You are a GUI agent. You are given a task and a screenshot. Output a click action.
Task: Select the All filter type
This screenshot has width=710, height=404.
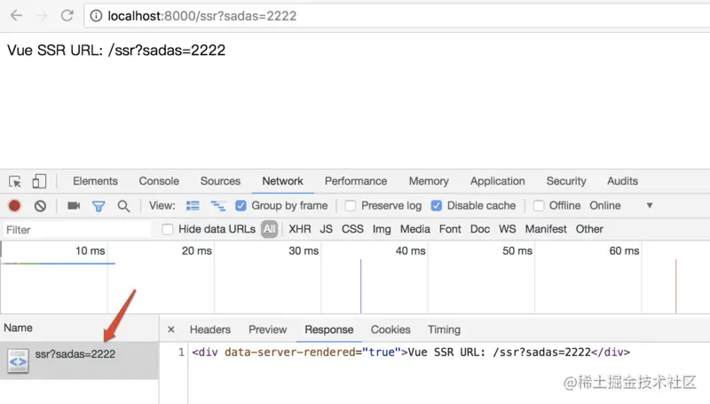(270, 229)
